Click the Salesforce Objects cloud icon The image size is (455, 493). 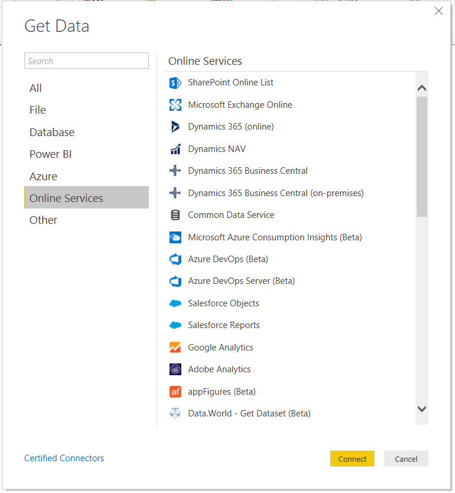pyautogui.click(x=175, y=303)
